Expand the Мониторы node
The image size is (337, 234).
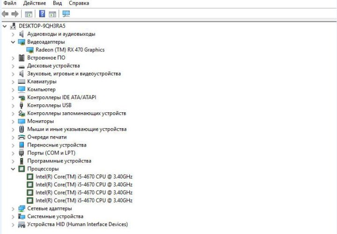(x=13, y=121)
